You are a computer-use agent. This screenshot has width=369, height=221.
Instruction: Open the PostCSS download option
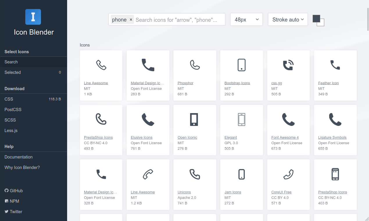[x=33, y=110]
